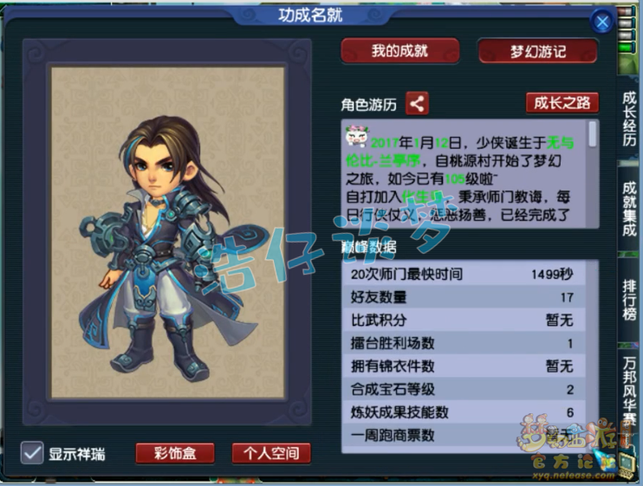The image size is (643, 486).
Task: Select the 好友数量 stat row
Action: (462, 296)
